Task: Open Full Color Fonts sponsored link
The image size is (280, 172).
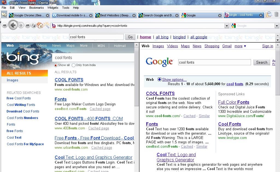Action: (234, 102)
